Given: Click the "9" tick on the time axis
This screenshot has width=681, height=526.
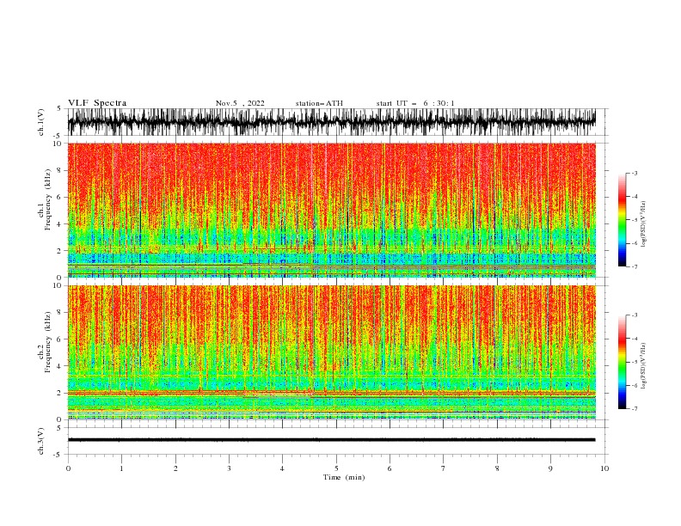Looking at the screenshot, I should (550, 468).
